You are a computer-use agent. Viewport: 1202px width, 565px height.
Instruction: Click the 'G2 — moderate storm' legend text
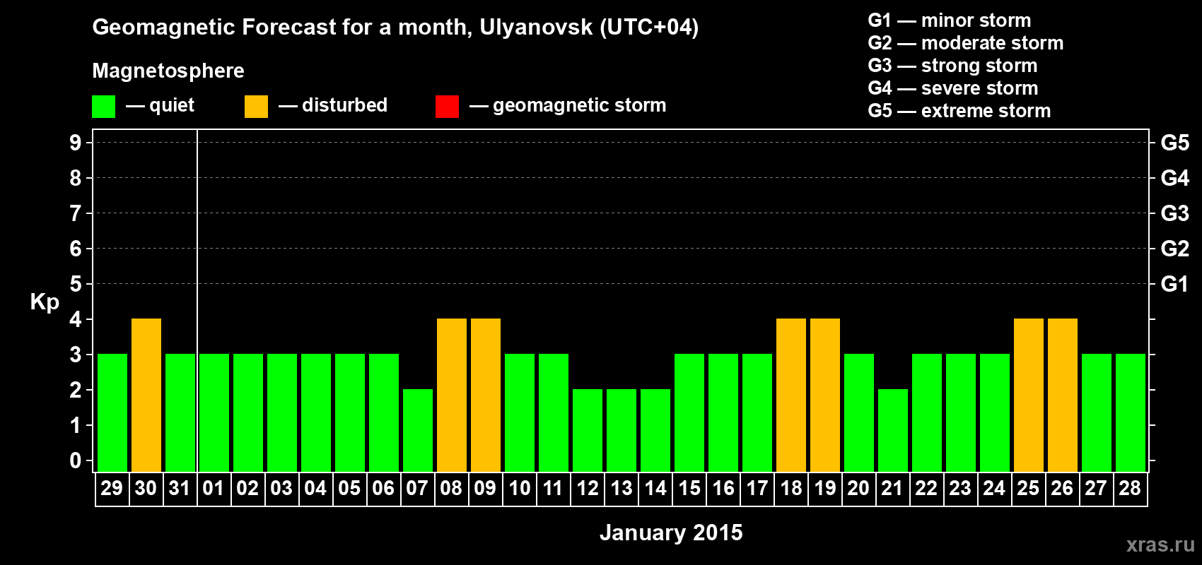[966, 43]
